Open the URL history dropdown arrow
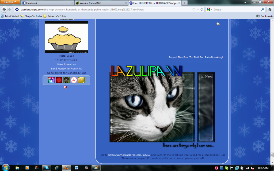The height and width of the screenshot is (171, 274). click(198, 9)
